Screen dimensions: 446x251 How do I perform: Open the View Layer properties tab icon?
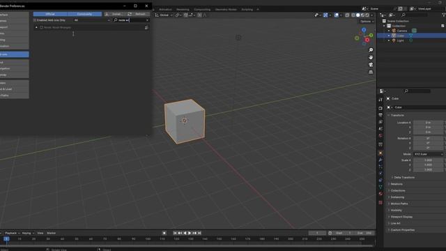pos(380,122)
